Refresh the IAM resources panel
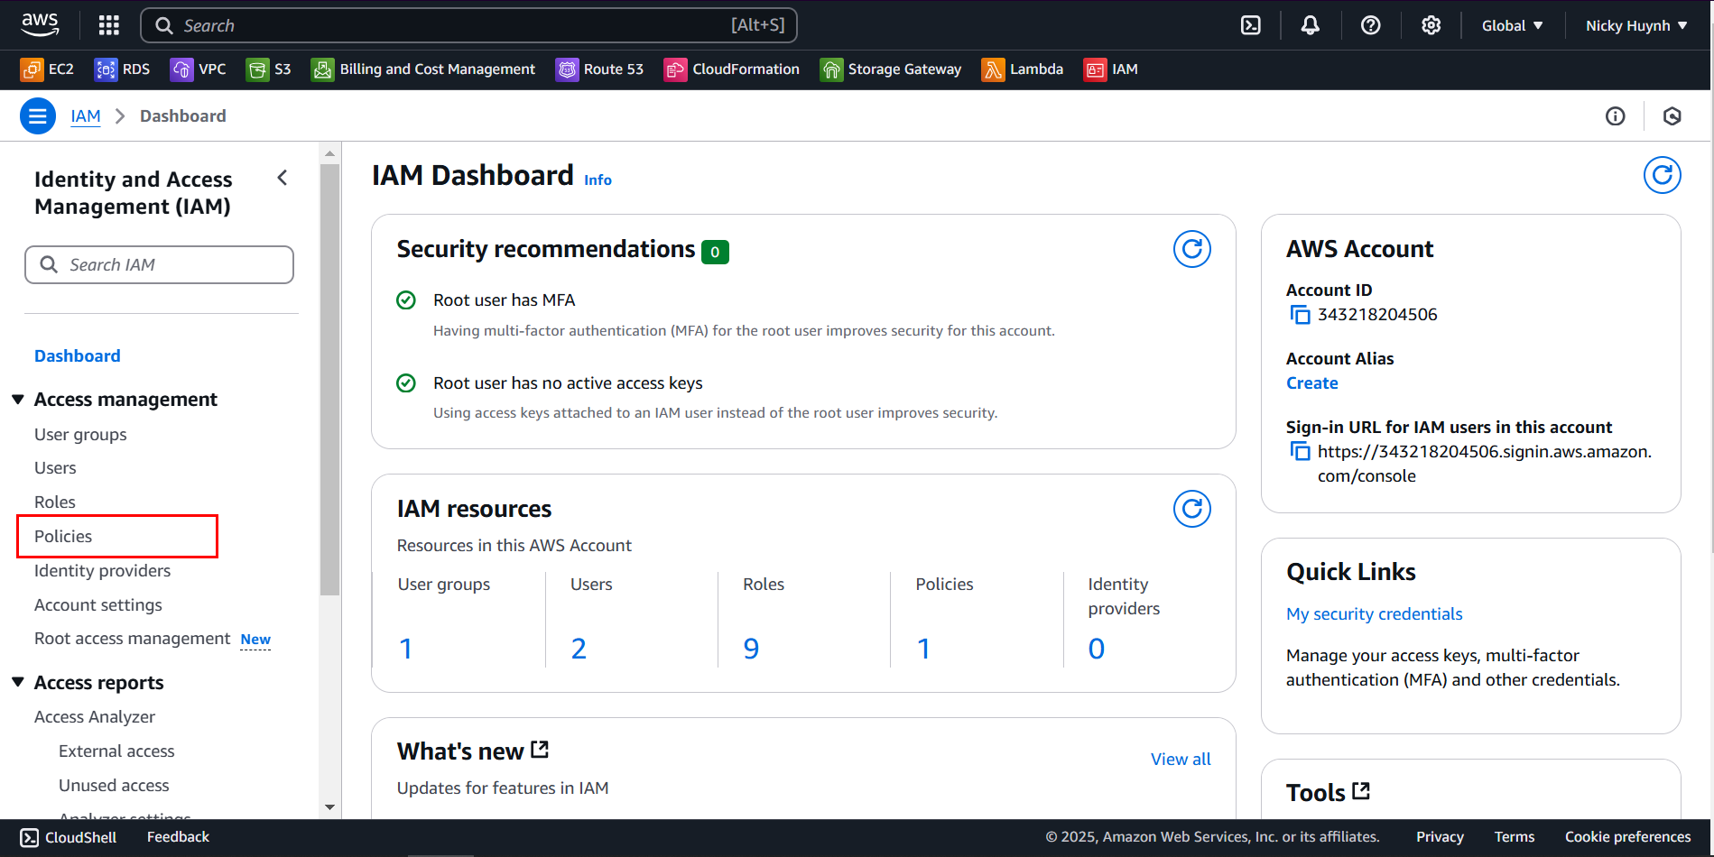1714x857 pixels. click(x=1192, y=509)
